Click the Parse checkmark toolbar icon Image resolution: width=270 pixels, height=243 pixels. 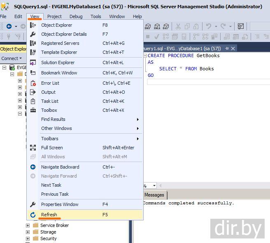[x=156, y=37]
